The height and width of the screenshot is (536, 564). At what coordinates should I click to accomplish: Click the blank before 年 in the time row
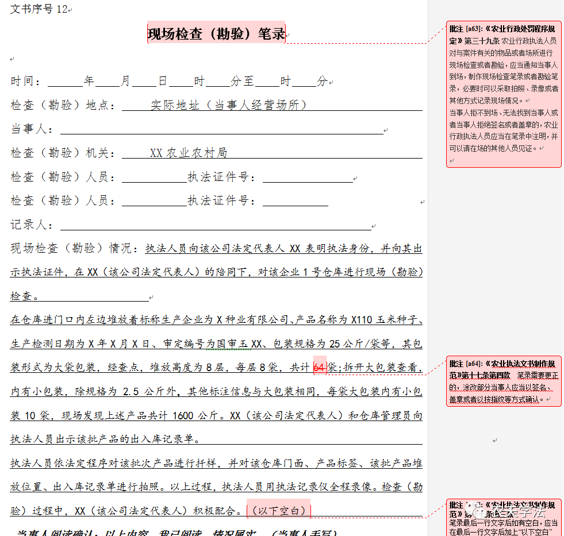[x=66, y=82]
